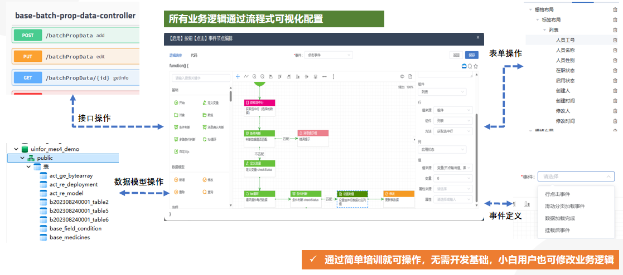
Task: Click the node search input field
Action: (x=201, y=78)
